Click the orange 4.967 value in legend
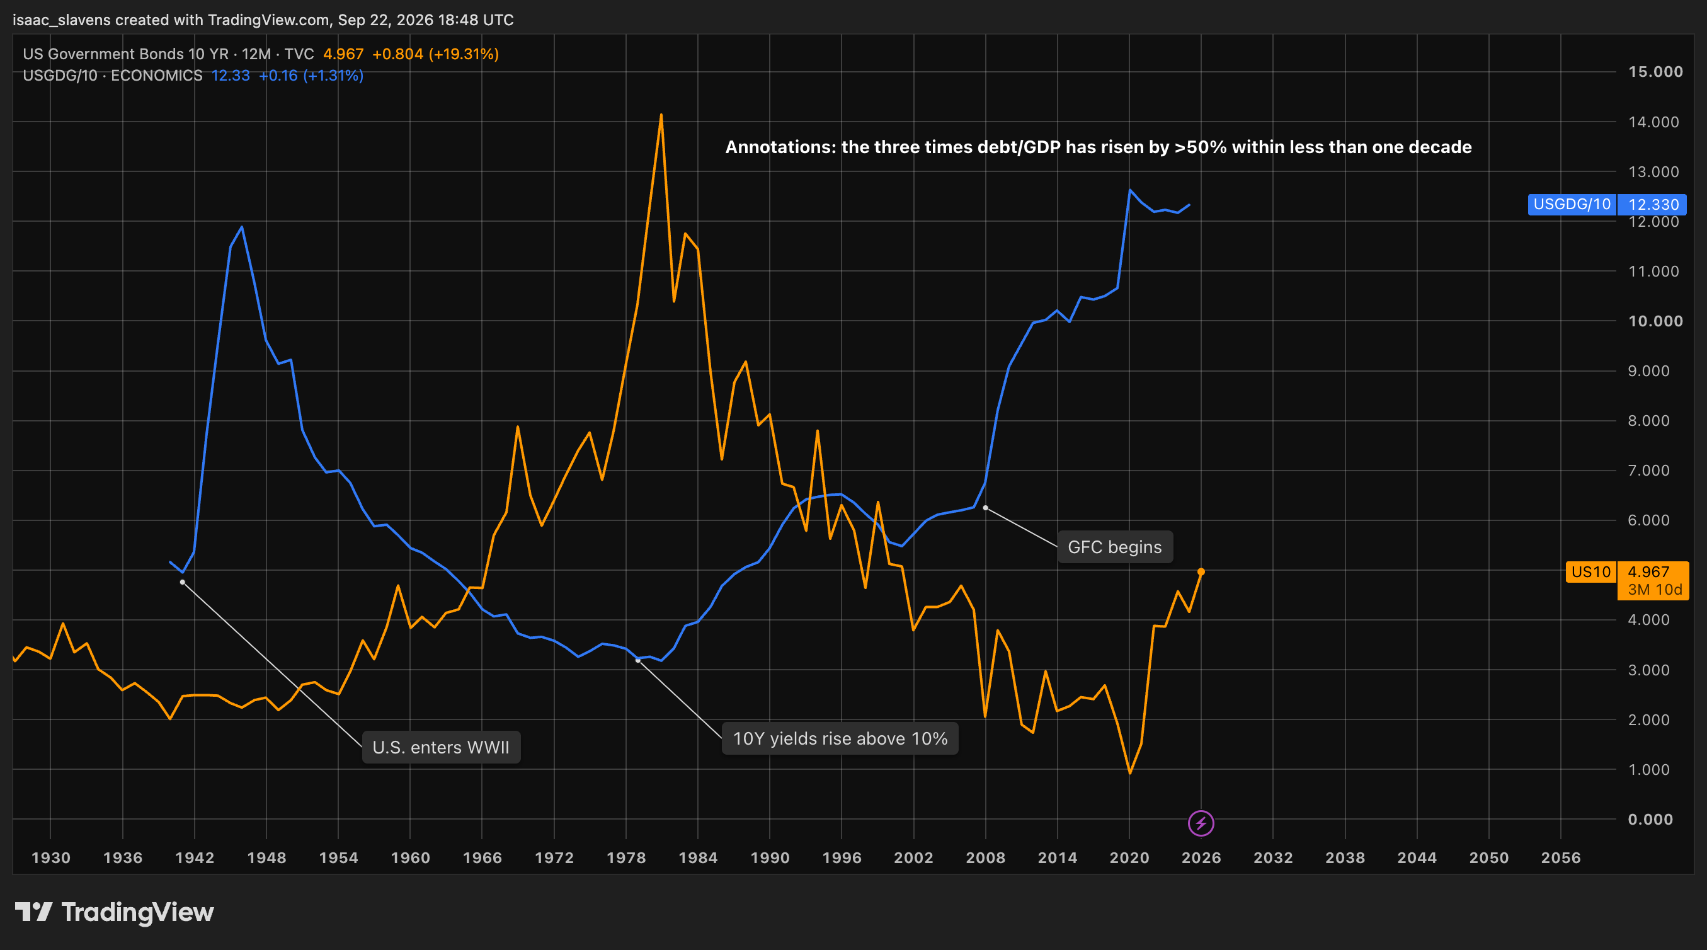Viewport: 1707px width, 950px height. [x=343, y=54]
